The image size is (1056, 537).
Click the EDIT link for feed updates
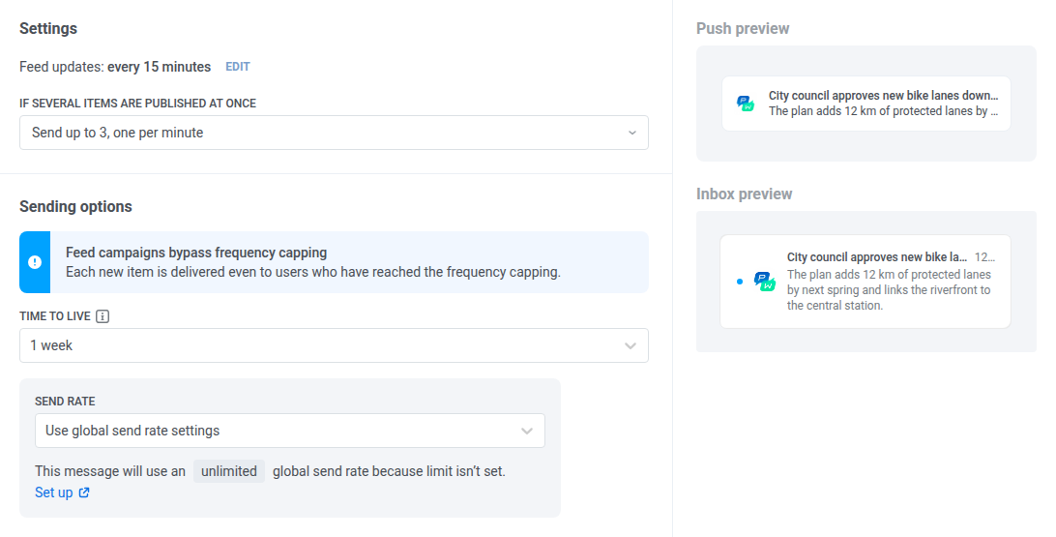237,67
